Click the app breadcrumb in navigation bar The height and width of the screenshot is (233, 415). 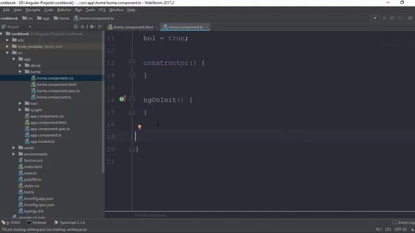[x=43, y=18]
